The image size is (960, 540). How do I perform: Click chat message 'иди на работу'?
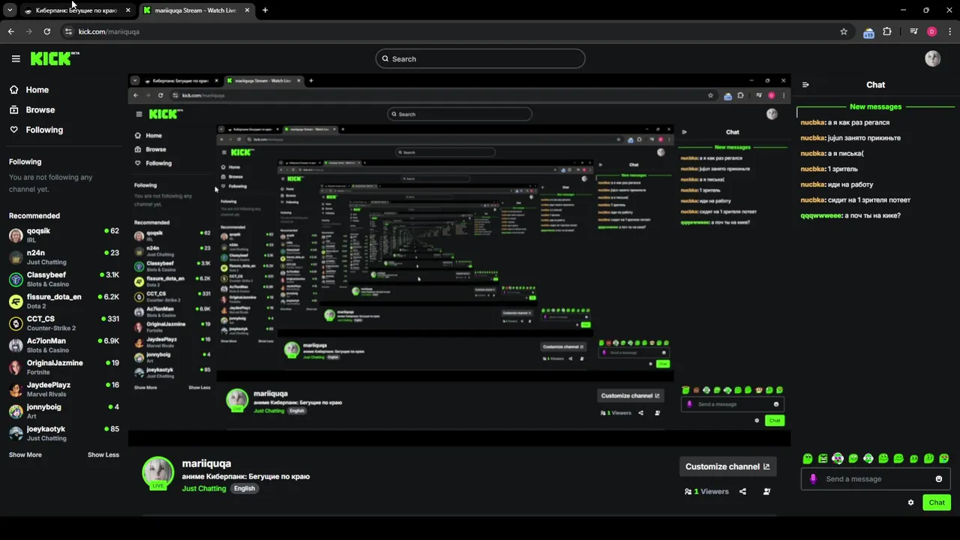pos(850,184)
